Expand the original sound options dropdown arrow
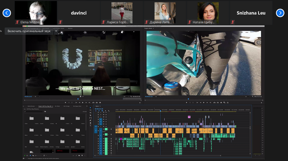Viewport: 288px width, 161px height. pos(56,31)
